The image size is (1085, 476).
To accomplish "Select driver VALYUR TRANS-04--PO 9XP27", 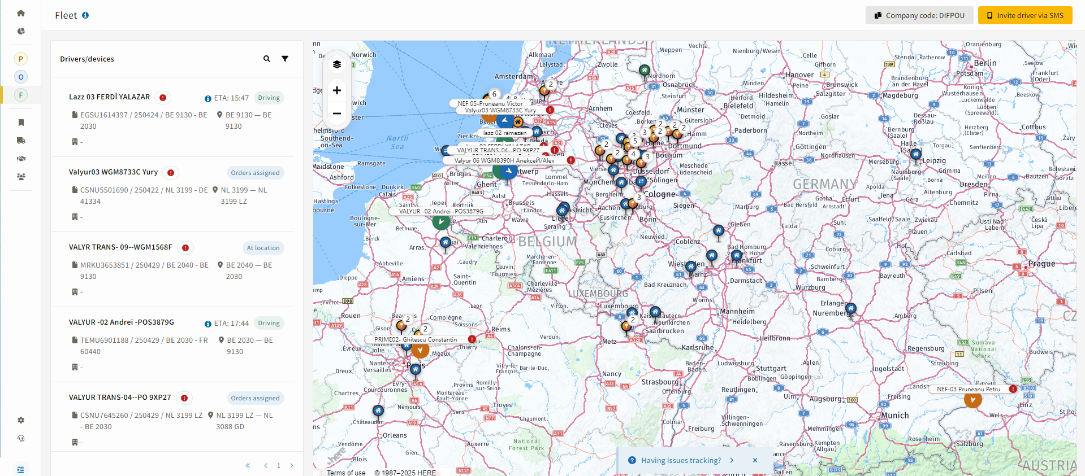I will point(120,398).
